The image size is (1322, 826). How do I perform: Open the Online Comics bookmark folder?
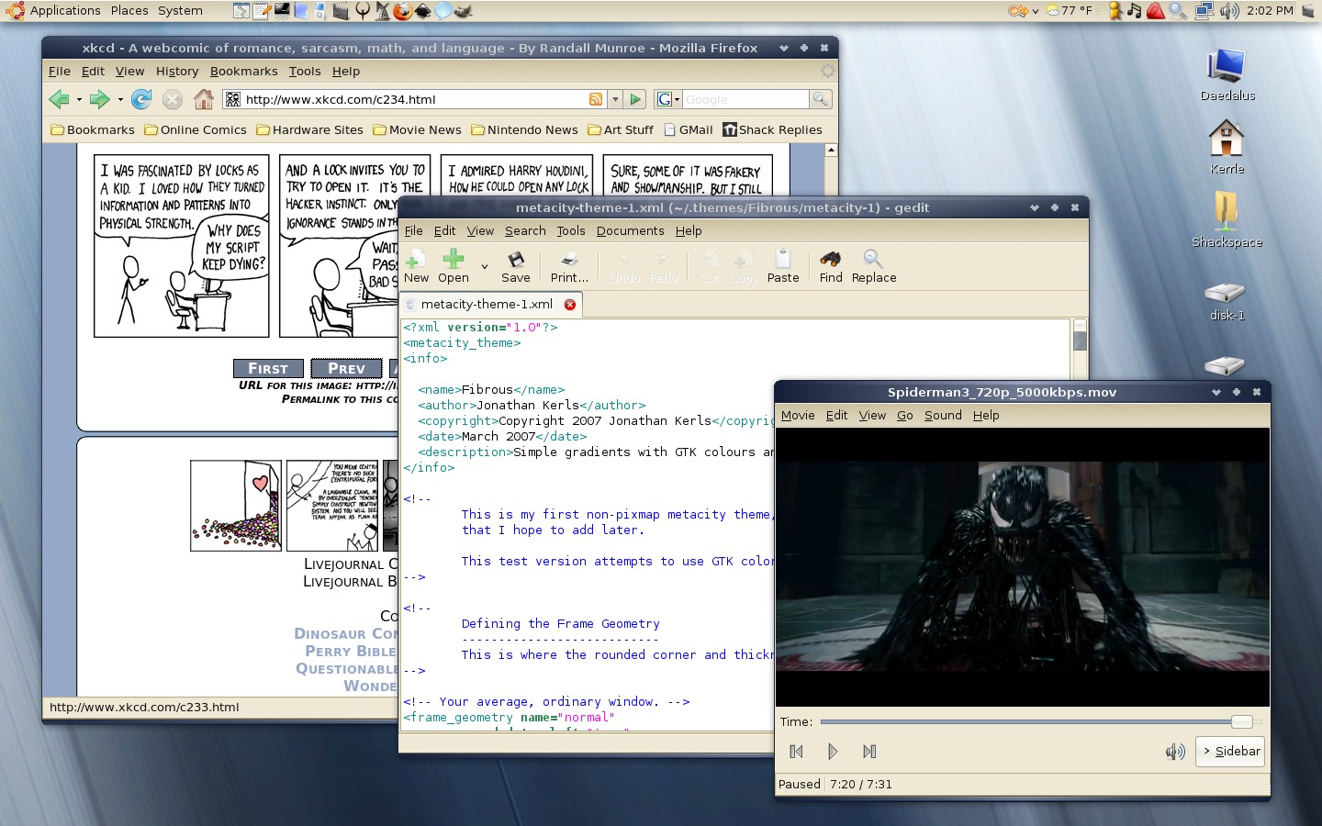coord(196,129)
